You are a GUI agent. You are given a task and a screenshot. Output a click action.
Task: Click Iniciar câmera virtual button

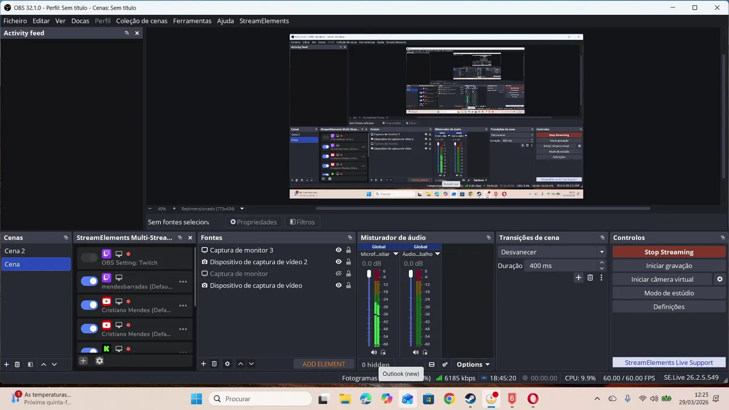coord(662,280)
